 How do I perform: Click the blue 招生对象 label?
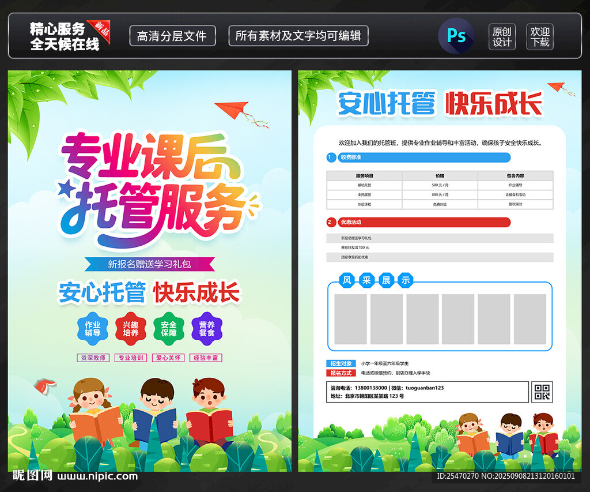coord(341,363)
